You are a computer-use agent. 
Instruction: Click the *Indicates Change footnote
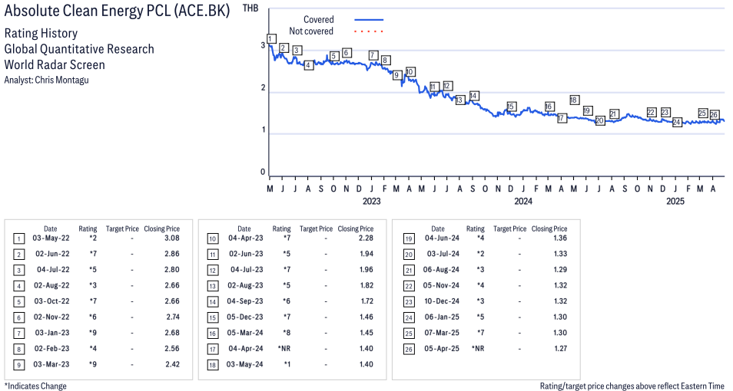pos(35,386)
